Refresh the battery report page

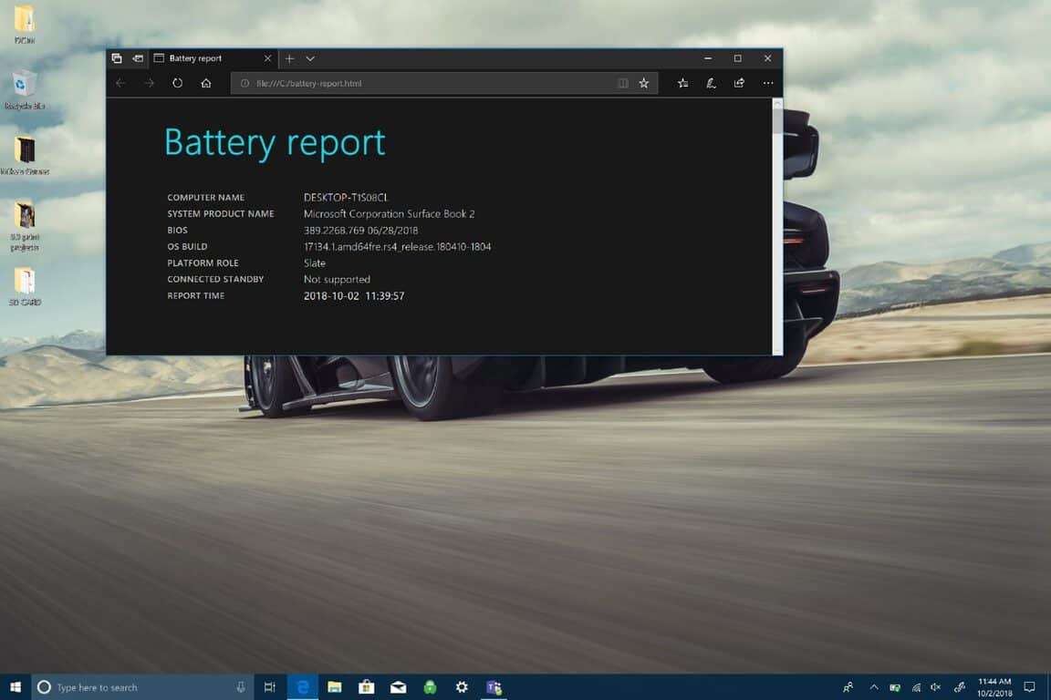177,83
